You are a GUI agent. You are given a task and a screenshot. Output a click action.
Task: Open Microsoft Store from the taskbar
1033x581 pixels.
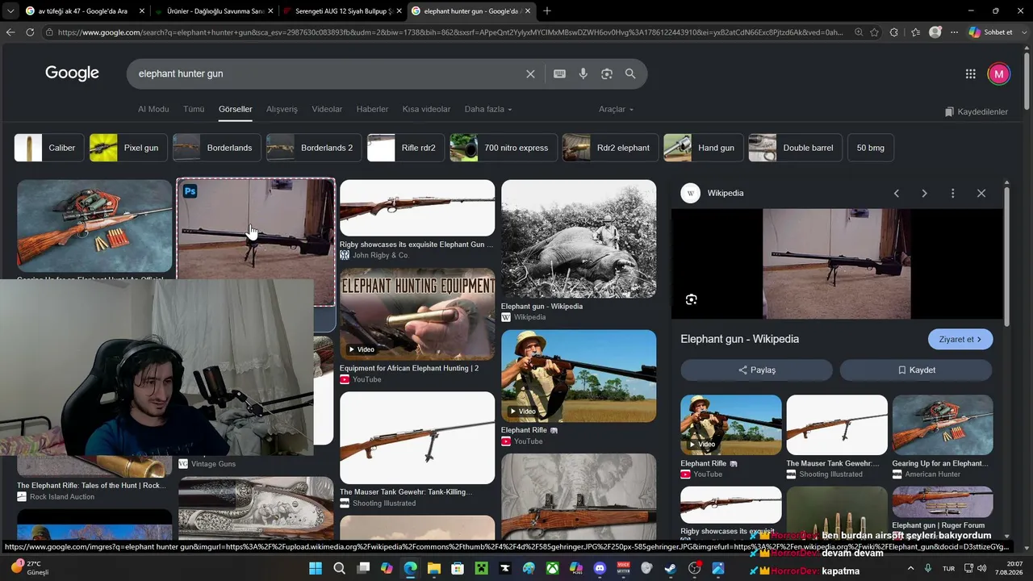(x=458, y=568)
